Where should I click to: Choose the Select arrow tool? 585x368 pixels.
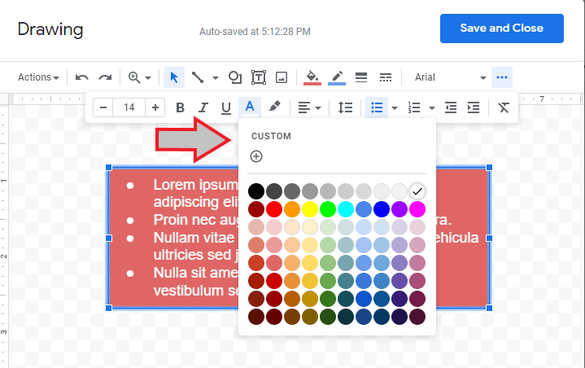tap(174, 77)
